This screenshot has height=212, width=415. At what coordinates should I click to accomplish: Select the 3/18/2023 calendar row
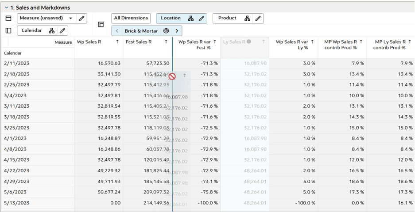(38, 117)
